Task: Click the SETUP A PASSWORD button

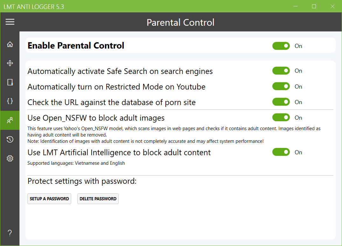Action: (x=49, y=199)
